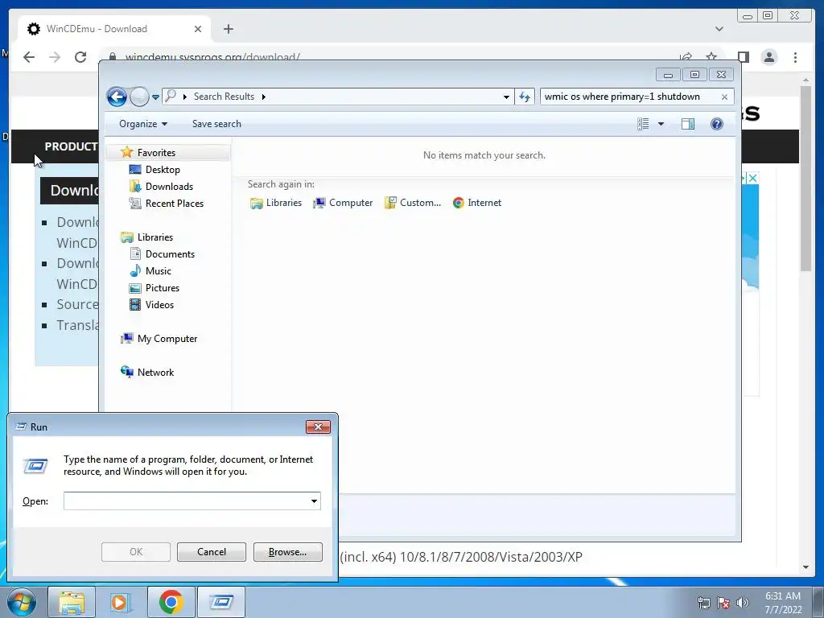Open Explorer help icon
Viewport: 824px width, 618px height.
click(x=717, y=124)
